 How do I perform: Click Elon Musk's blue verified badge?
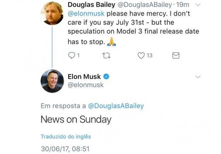click(107, 77)
